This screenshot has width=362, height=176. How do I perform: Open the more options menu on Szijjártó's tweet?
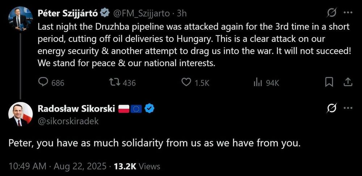tap(348, 13)
